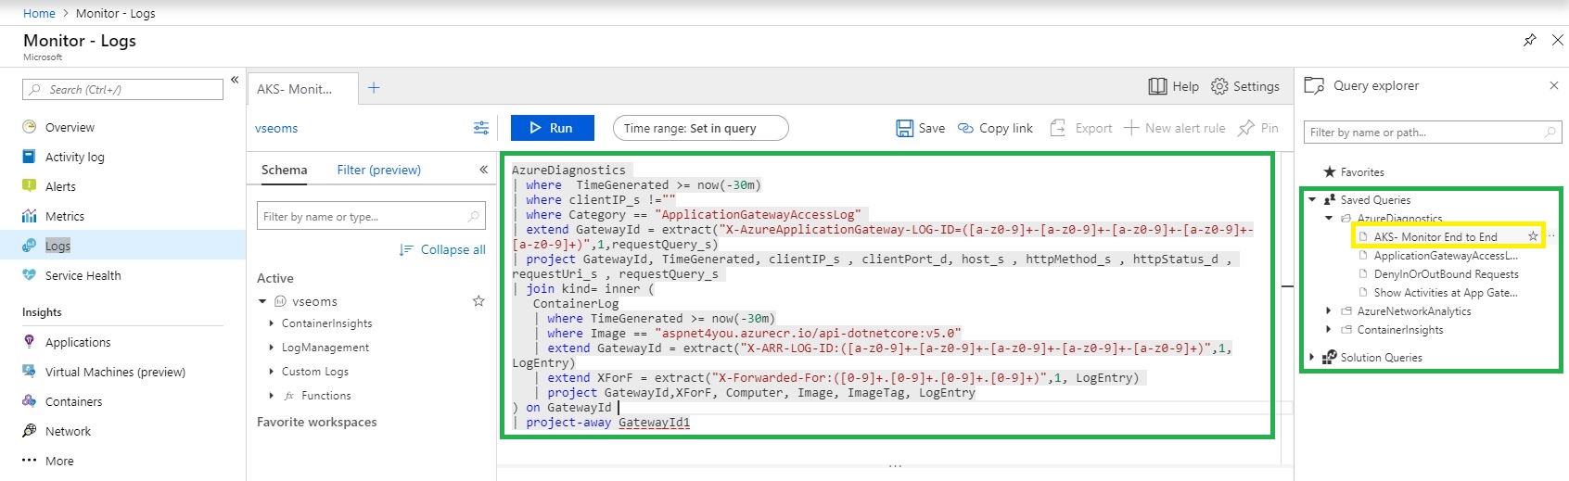
Task: Expand ContainerInsights folder in Query explorer
Action: (1329, 330)
